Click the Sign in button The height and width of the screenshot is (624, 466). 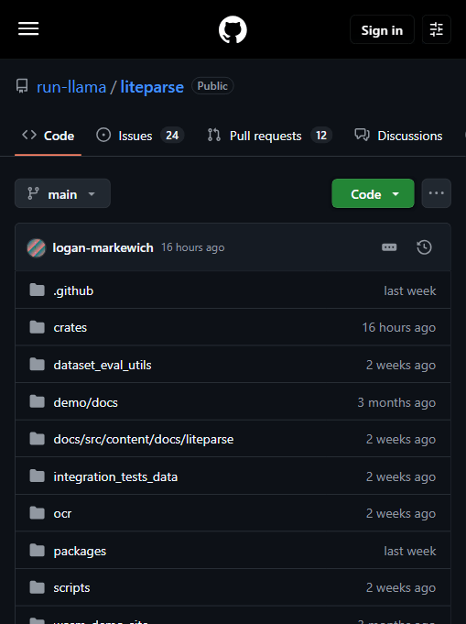pos(382,30)
